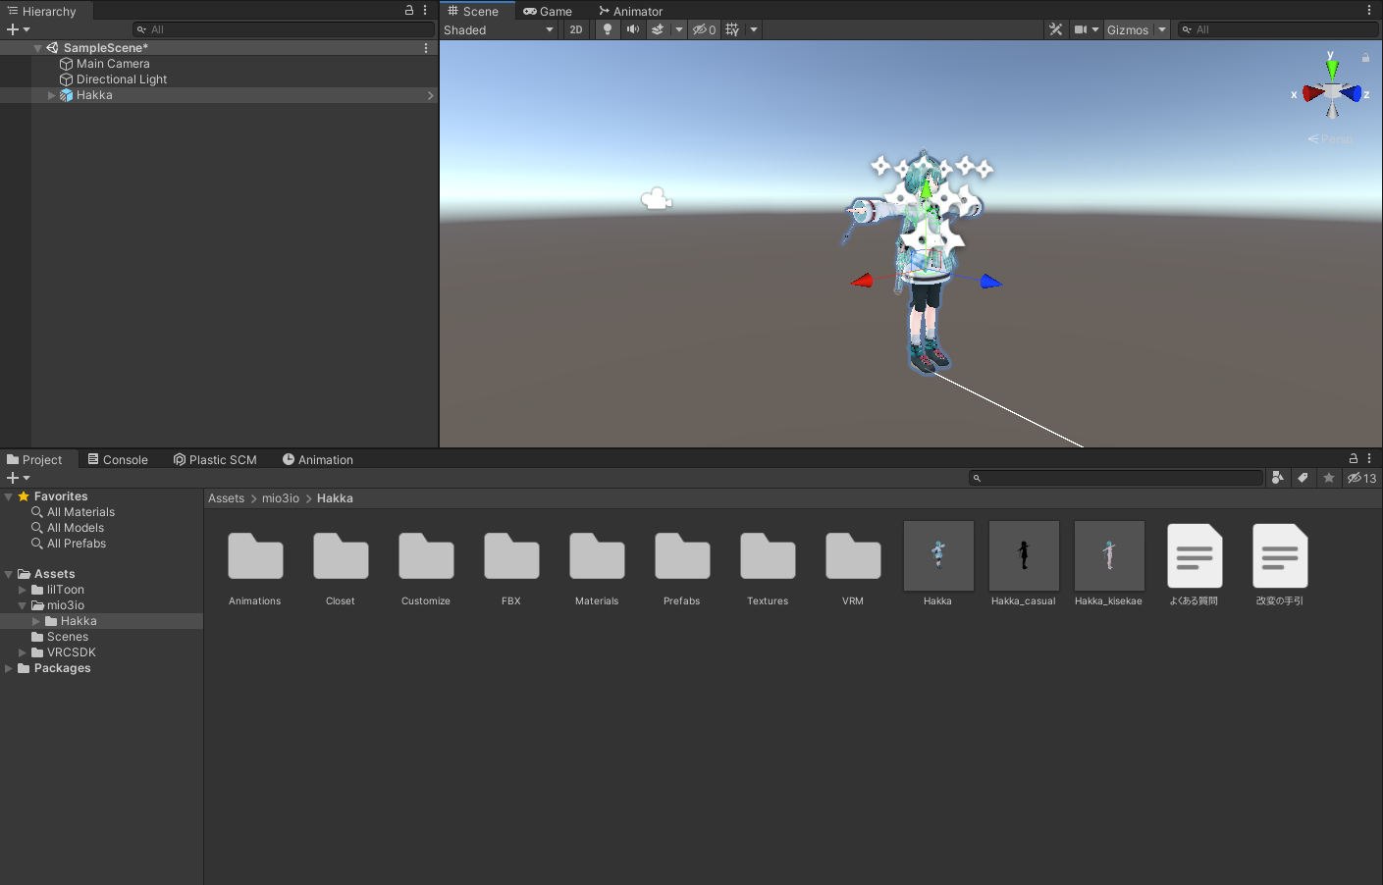Collapse Favorites in Project tree
This screenshot has width=1383, height=885.
point(9,496)
